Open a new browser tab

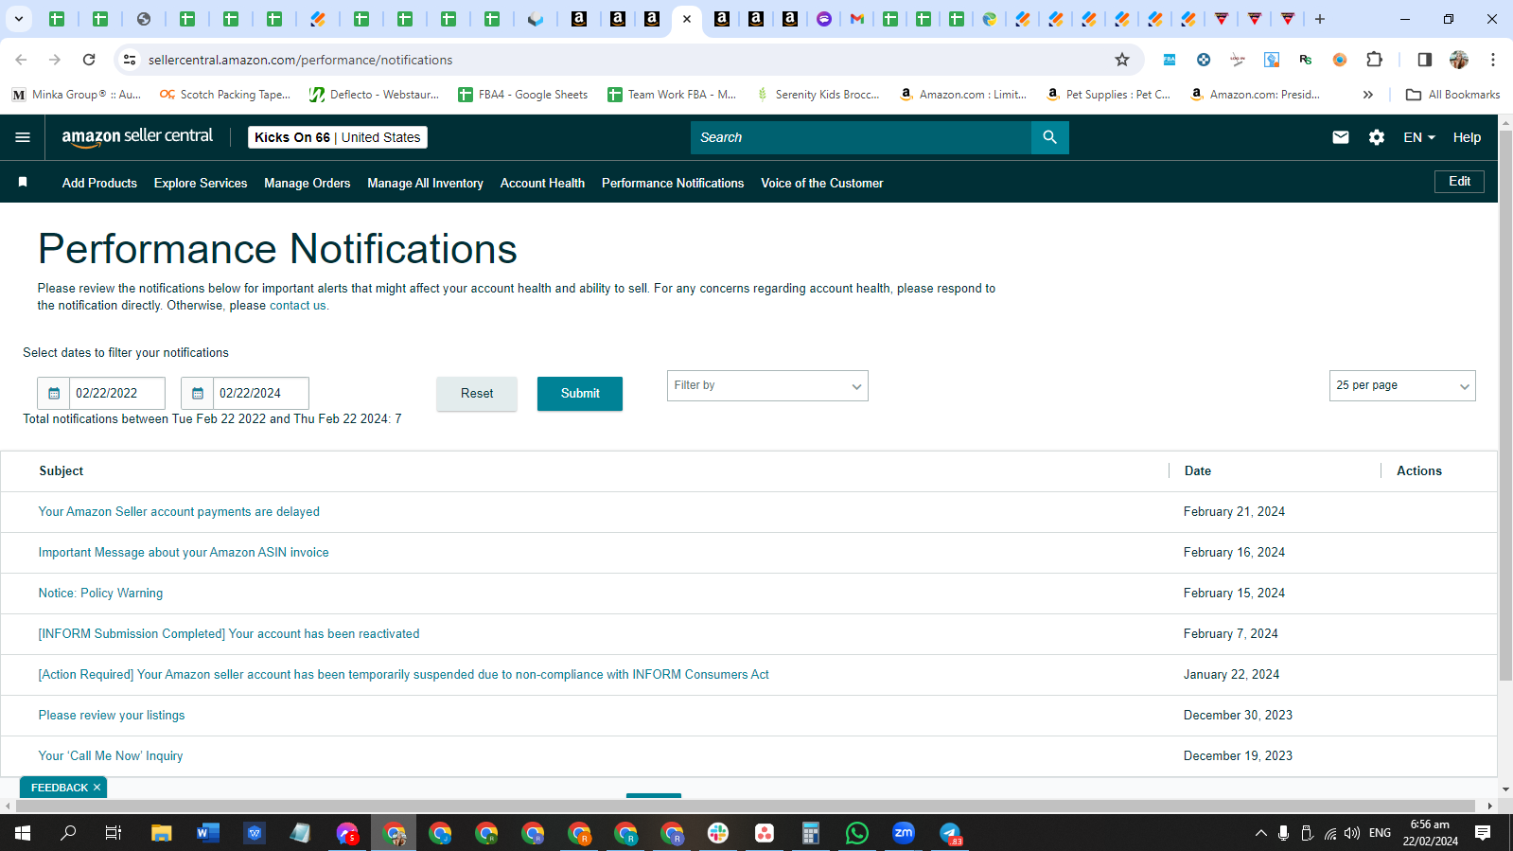(1320, 19)
